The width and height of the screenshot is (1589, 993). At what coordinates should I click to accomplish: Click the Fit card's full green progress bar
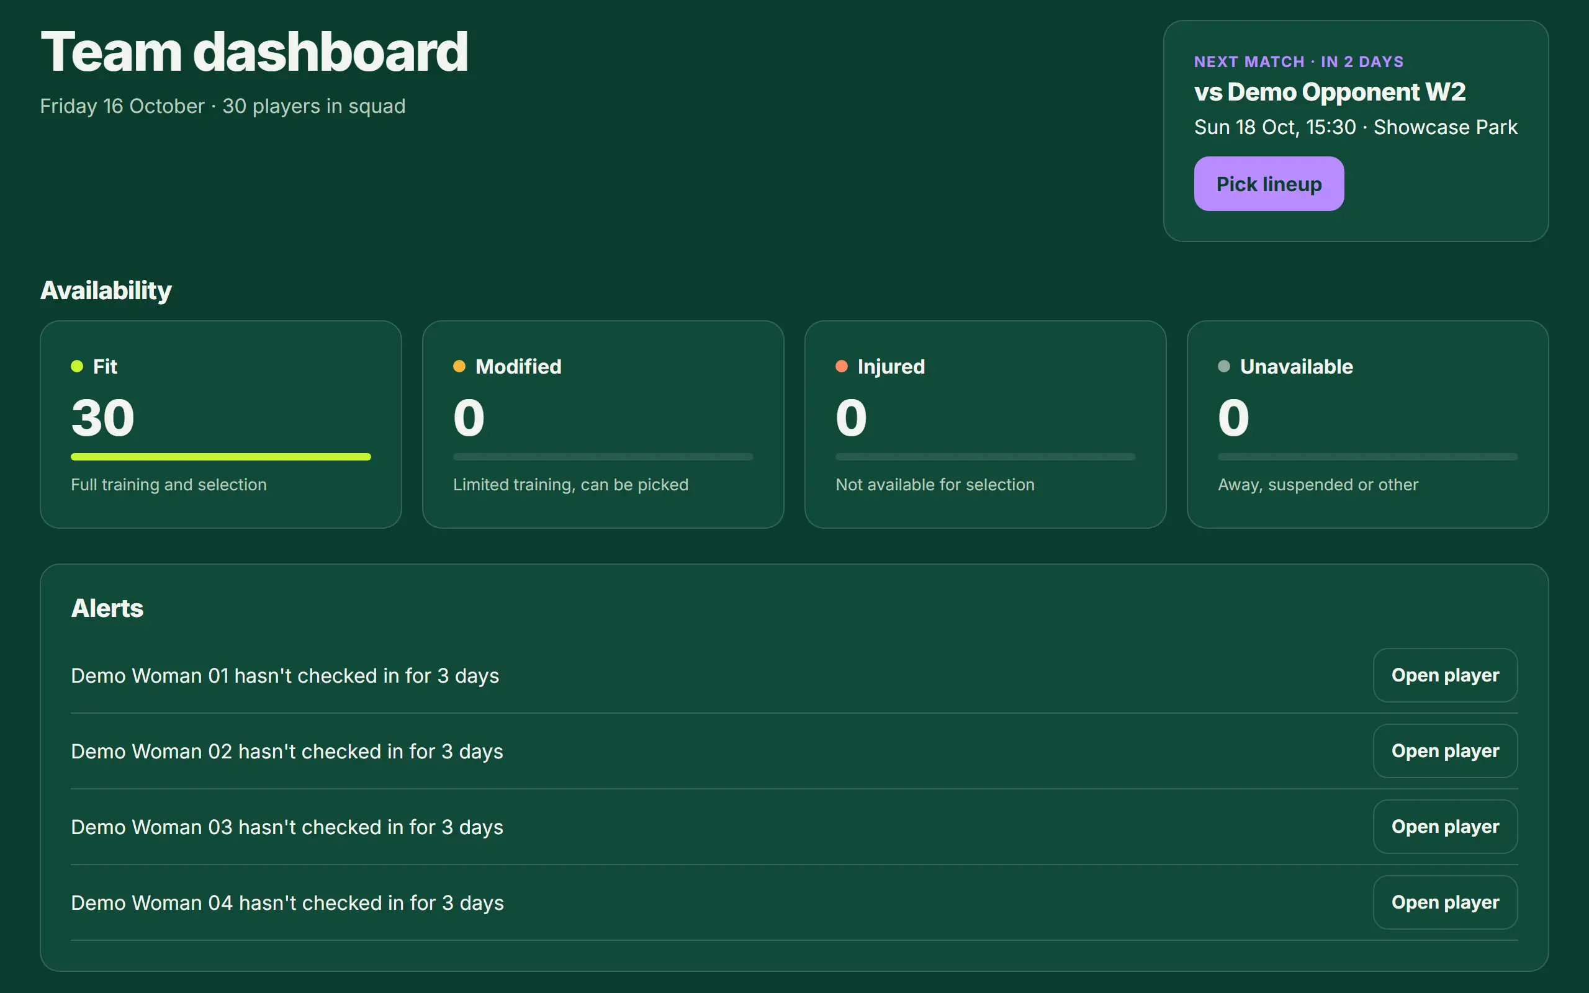click(x=220, y=456)
